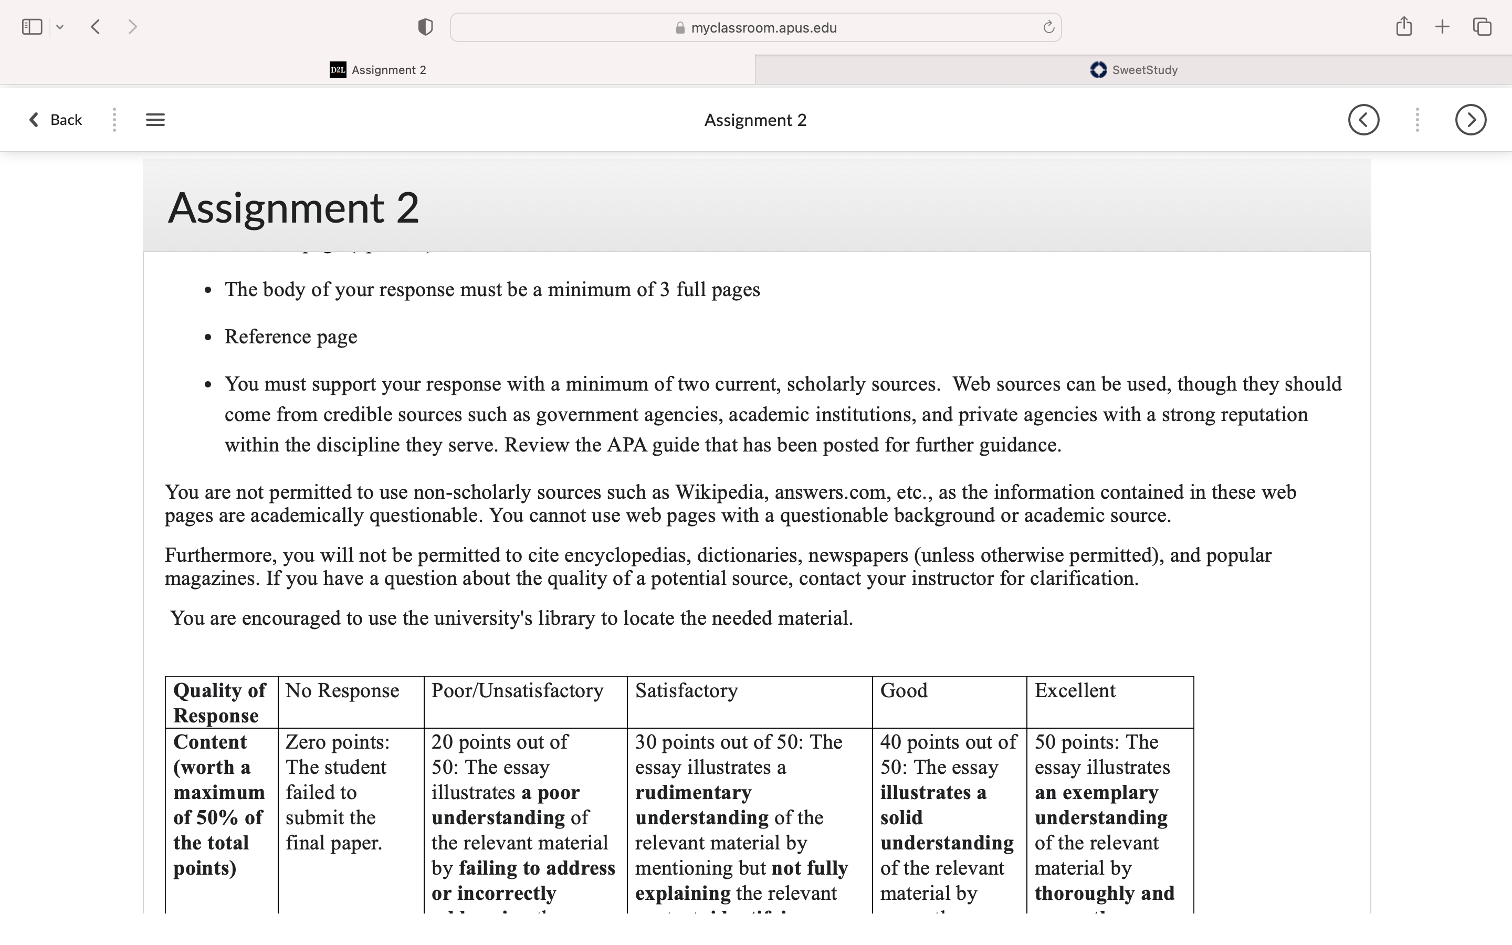Open the Share icon in toolbar
1512x945 pixels.
[x=1404, y=26]
